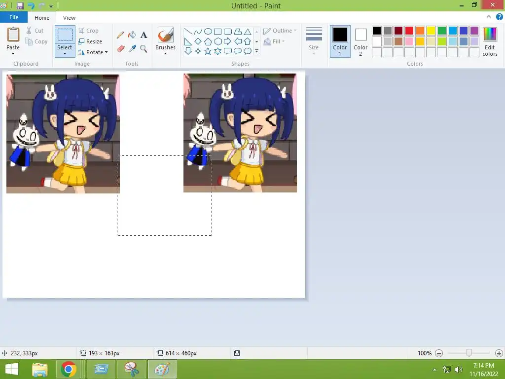505x379 pixels.
Task: Choose the Polygon shape
Action: (x=238, y=31)
